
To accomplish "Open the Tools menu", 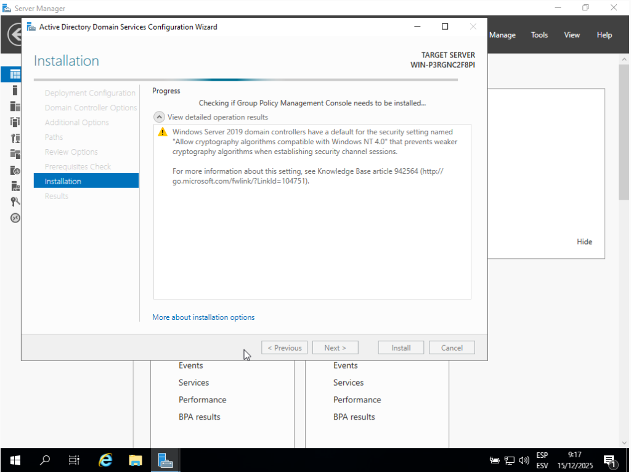I will 539,35.
